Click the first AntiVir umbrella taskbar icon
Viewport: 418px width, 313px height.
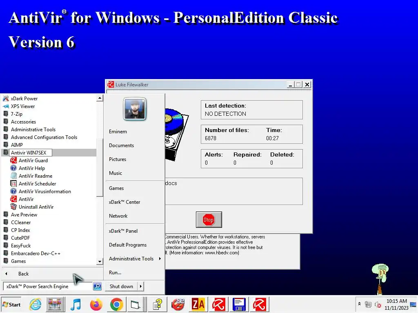[219, 304]
